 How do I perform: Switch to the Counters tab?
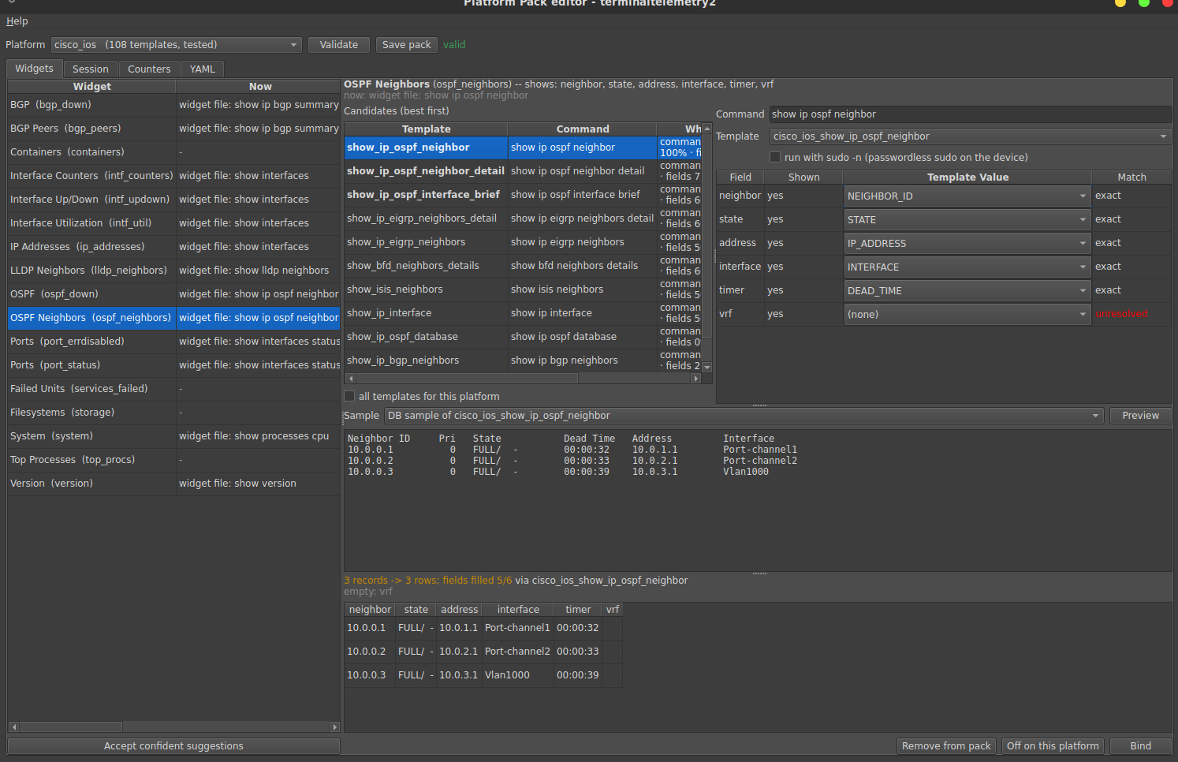point(149,69)
